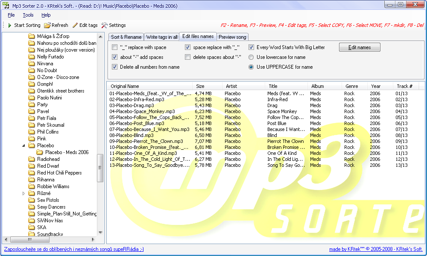Click the Edit tags pencil icon
Image resolution: width=427 pixels, height=256 pixels.
(x=75, y=25)
